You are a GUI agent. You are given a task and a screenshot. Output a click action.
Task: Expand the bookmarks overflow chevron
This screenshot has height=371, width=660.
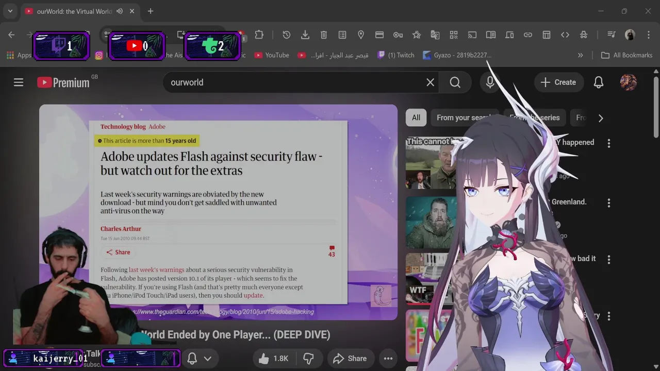581,55
